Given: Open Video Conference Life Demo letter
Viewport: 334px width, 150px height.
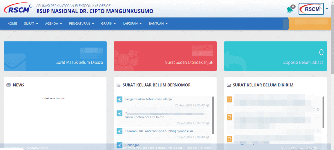Looking at the screenshot, I should [x=144, y=117].
